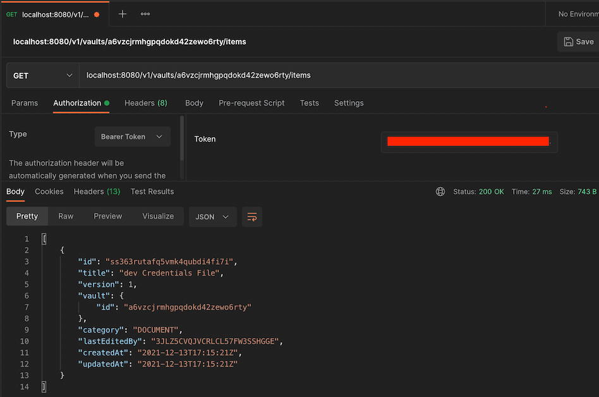Screen dimensions: 599x397
Task: Open a new request tab with plus icon
Action: coord(122,14)
